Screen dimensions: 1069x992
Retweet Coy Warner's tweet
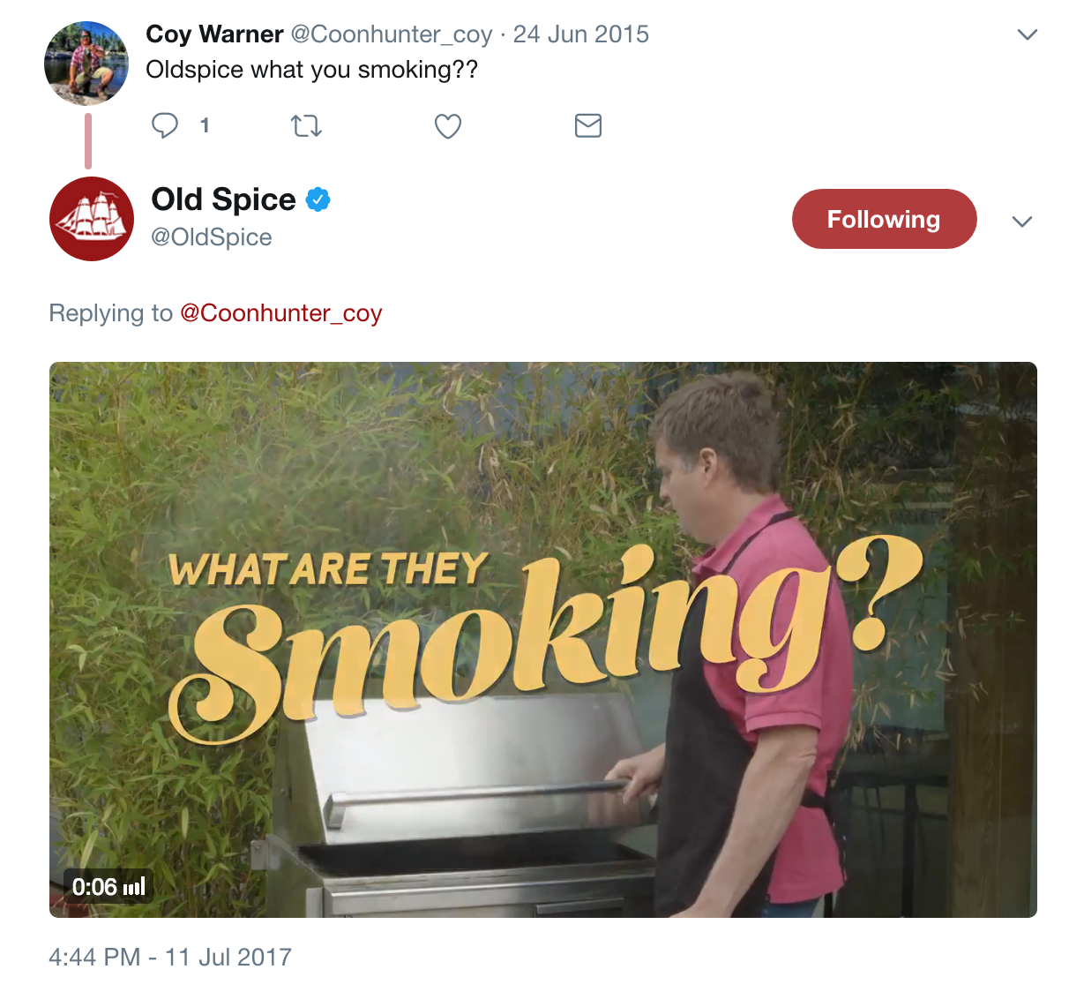(x=306, y=126)
